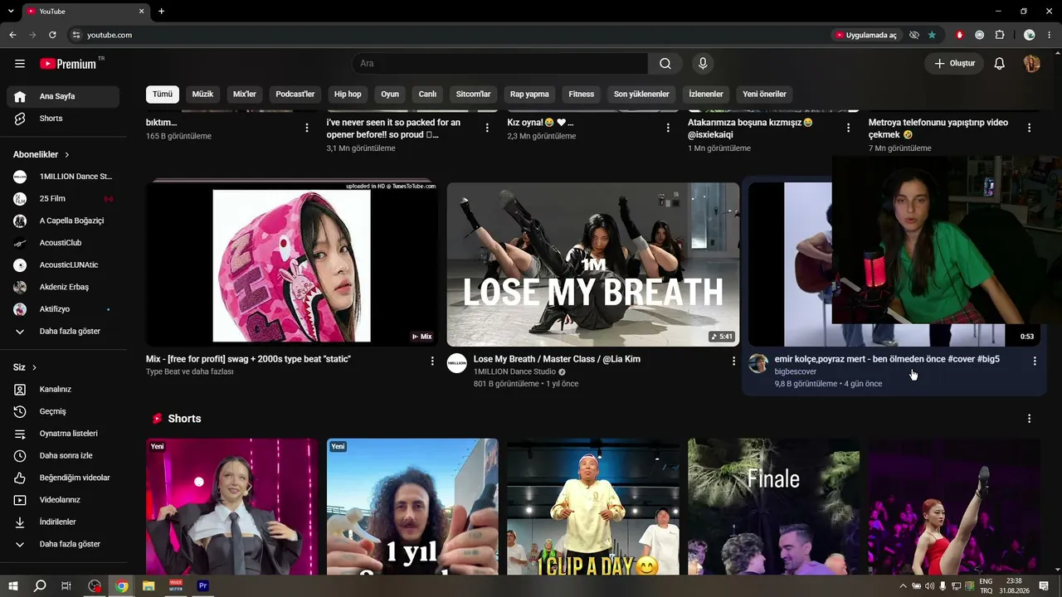Select the Canlı filter chip
The width and height of the screenshot is (1062, 597).
[x=427, y=95]
